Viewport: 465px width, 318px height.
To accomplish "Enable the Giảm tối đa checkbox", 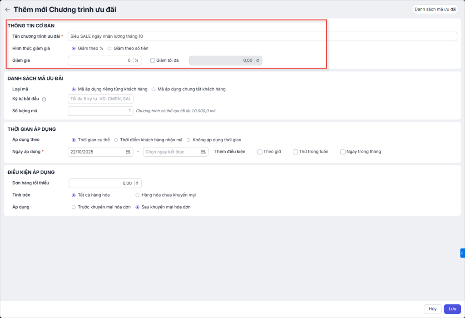I will 153,60.
